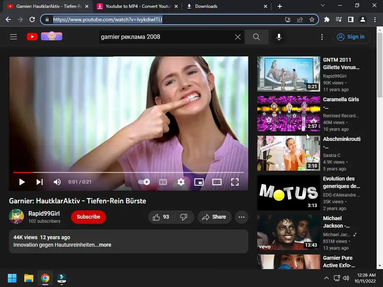Open the clock and date flyout
The height and width of the screenshot is (287, 383).
coord(365,278)
